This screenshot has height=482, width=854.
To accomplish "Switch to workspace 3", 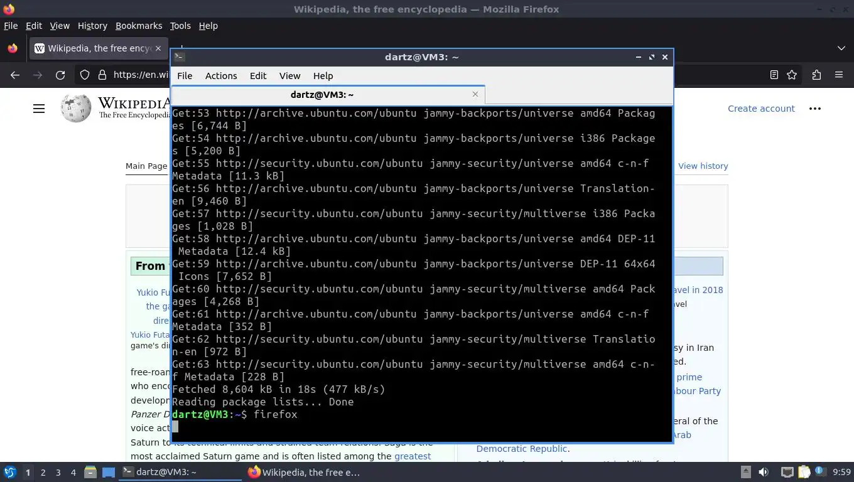I will [58, 472].
